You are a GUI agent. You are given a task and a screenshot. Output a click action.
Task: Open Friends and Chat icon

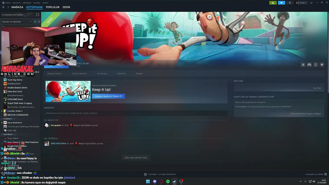pyautogui.click(x=326, y=174)
